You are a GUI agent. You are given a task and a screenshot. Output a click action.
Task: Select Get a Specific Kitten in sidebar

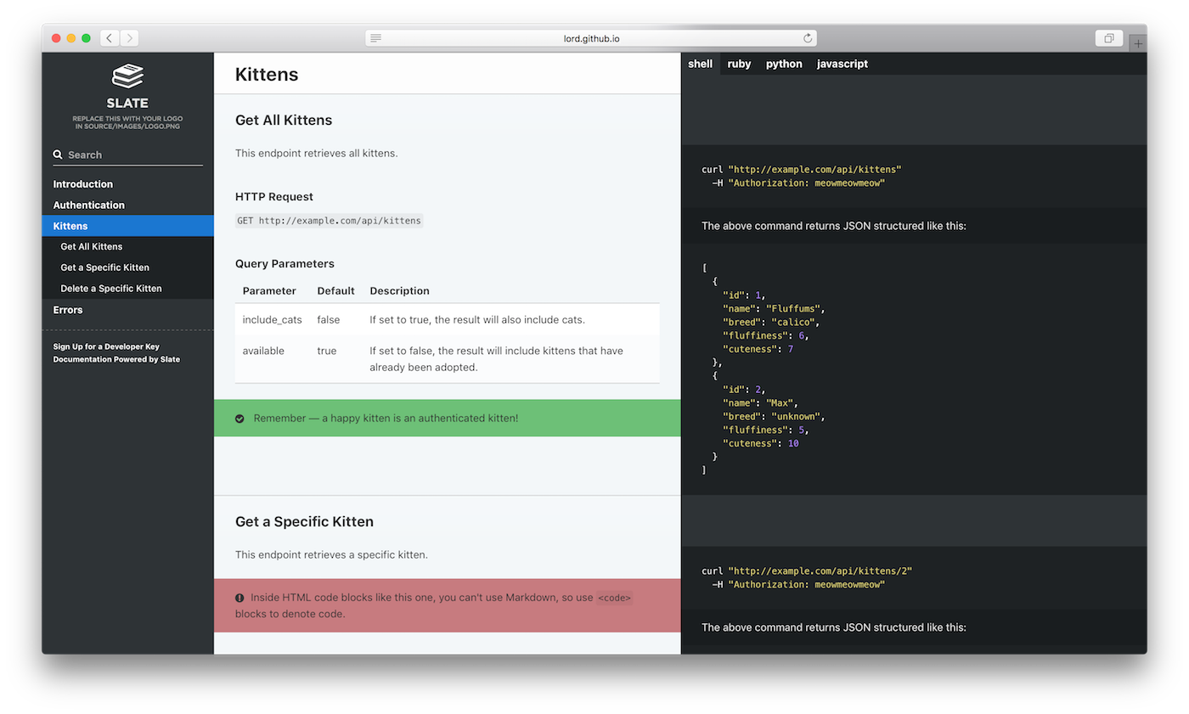[104, 267]
